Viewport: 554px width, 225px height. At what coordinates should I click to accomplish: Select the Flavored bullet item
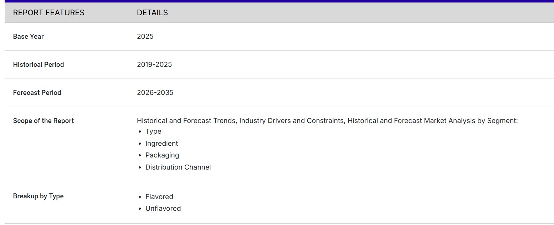(159, 197)
